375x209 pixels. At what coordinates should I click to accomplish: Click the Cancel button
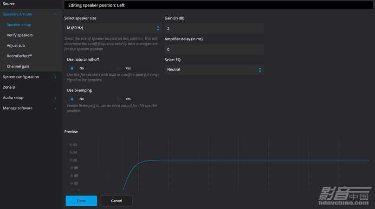coord(116,201)
